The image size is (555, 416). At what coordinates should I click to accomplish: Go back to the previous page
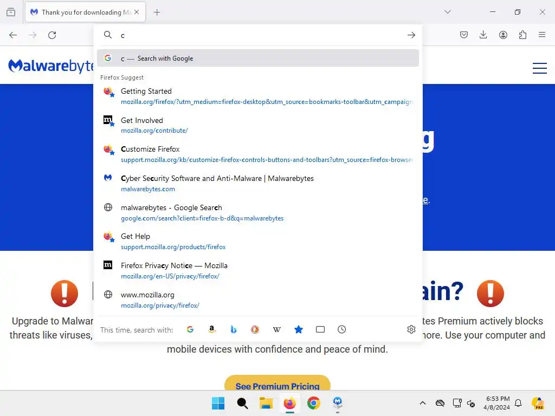pos(13,35)
